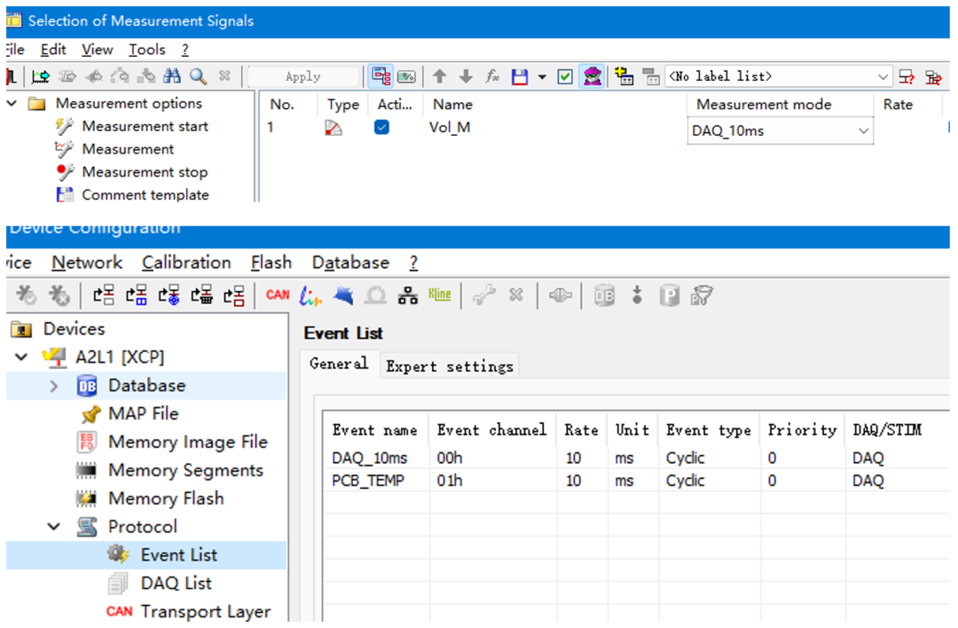The width and height of the screenshot is (958, 628).
Task: Collapse the Protocol tree node
Action: point(54,527)
